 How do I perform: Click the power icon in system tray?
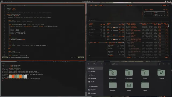(x=170, y=1)
